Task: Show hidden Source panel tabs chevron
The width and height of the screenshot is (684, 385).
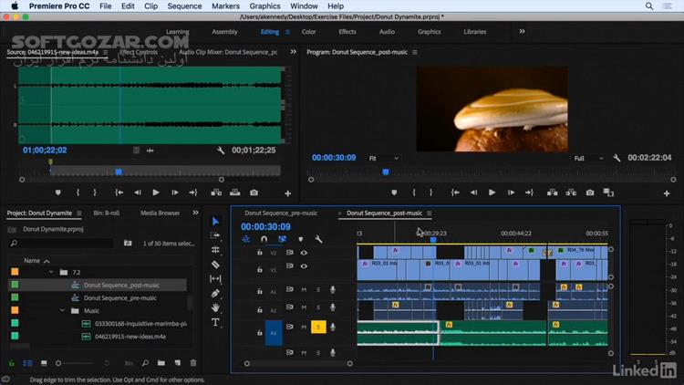Action: coord(294,52)
